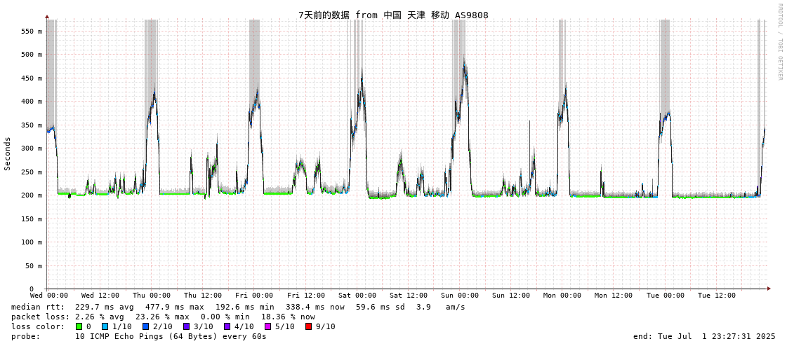This screenshot has height=346, width=787.
Task: Click the 5/10 magenta loss swatch
Action: tap(267, 326)
